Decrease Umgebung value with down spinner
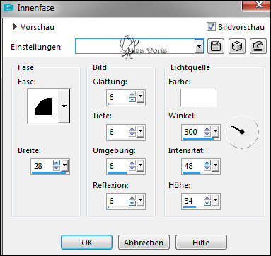271x256 pixels. (132, 168)
